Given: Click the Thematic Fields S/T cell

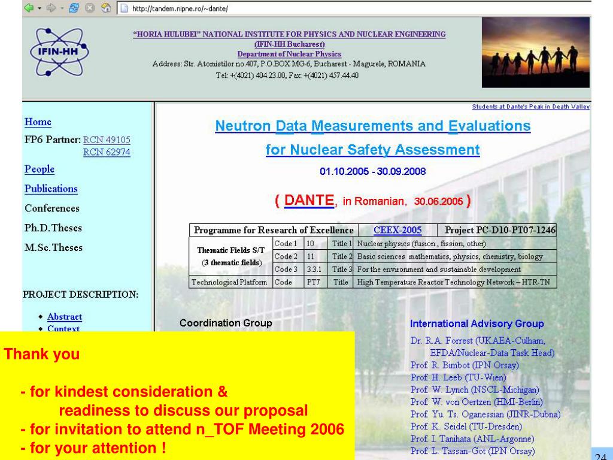Looking at the screenshot, I should [230, 256].
